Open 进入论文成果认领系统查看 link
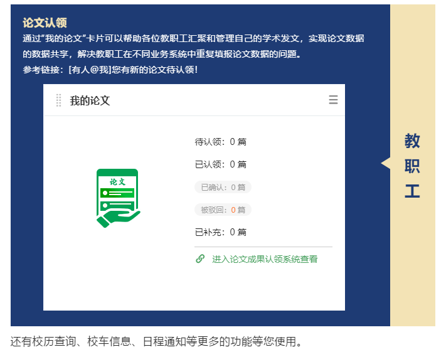The image size is (446, 357). tap(264, 258)
